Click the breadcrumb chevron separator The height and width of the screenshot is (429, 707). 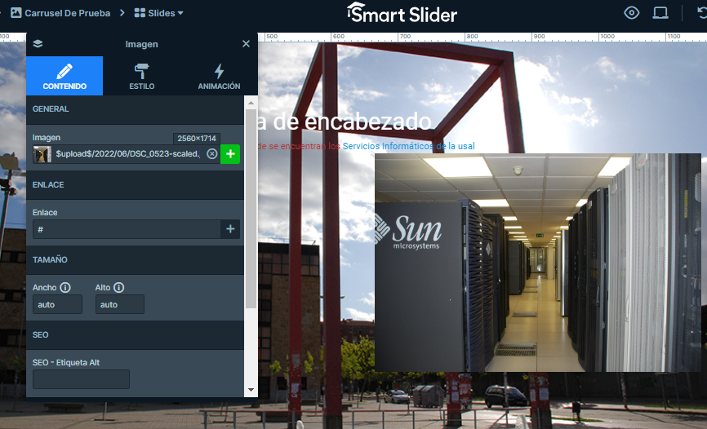click(x=122, y=13)
